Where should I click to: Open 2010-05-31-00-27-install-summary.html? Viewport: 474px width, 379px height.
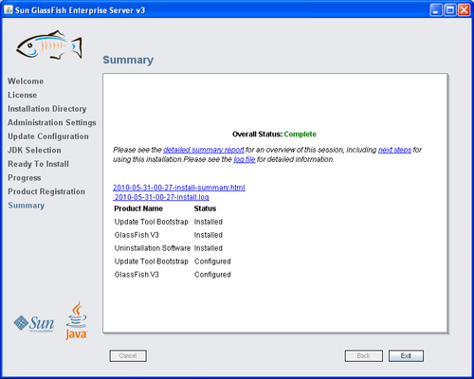[179, 188]
